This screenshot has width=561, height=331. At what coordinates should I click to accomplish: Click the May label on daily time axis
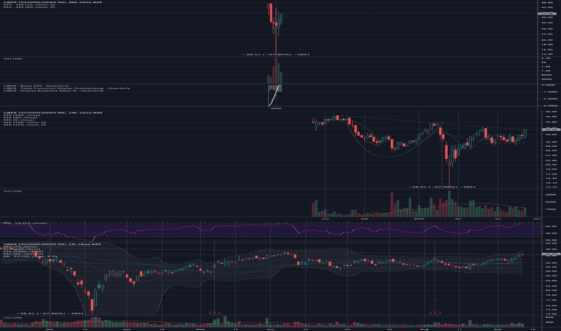(200, 329)
